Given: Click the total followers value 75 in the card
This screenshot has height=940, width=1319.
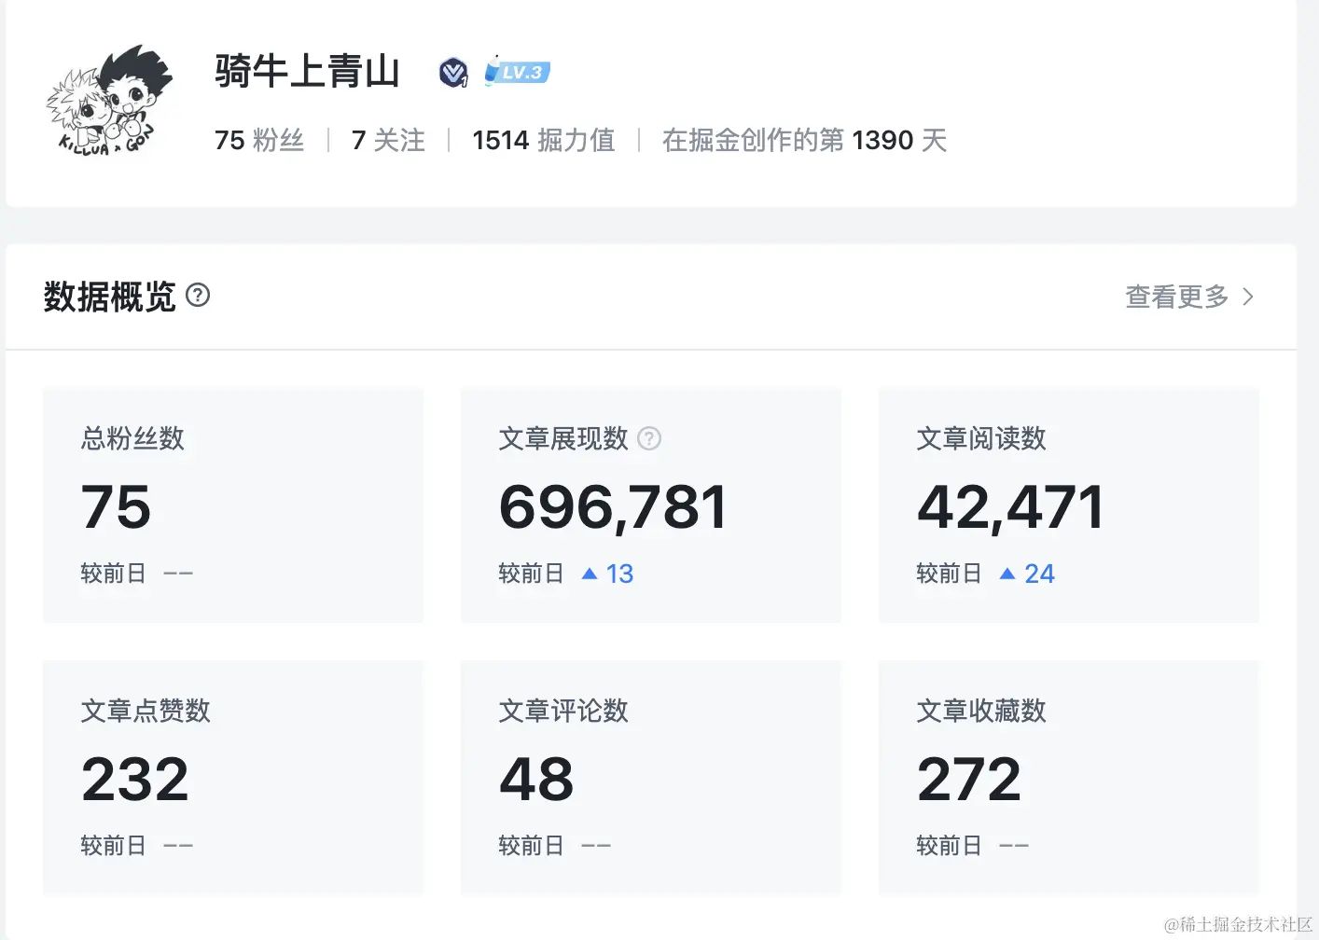Looking at the screenshot, I should point(117,506).
